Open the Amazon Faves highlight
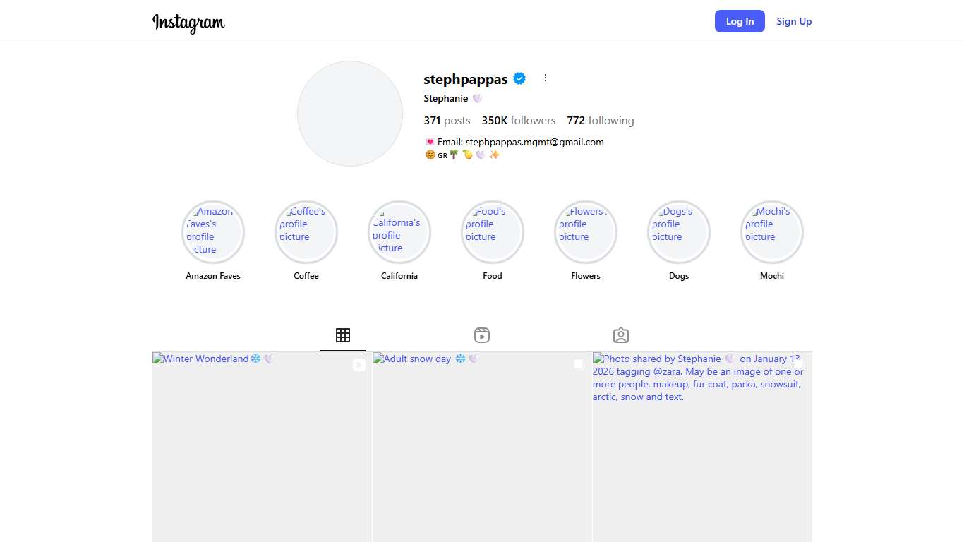 (213, 232)
